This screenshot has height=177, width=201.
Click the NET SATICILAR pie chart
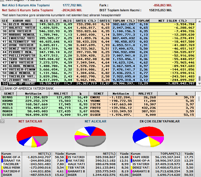click(x=32, y=137)
